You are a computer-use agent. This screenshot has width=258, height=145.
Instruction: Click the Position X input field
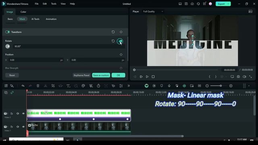click(x=36, y=60)
